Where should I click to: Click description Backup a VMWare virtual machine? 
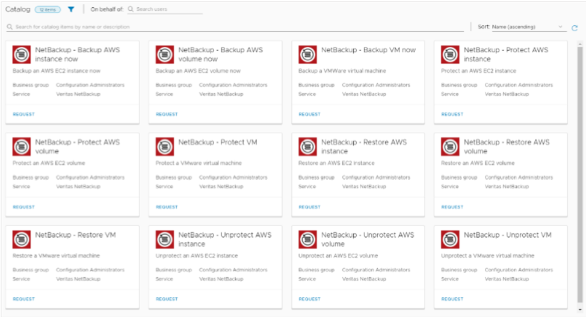click(342, 70)
